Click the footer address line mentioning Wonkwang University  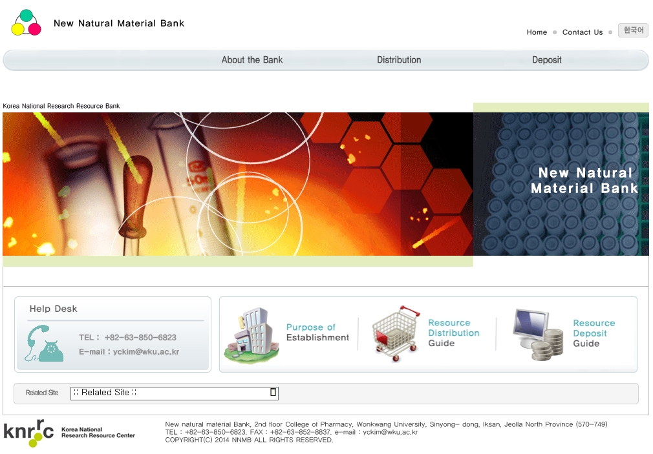[386, 424]
